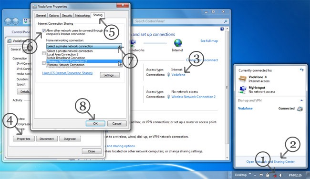Click Open Network and Sharing Center link

point(270,162)
